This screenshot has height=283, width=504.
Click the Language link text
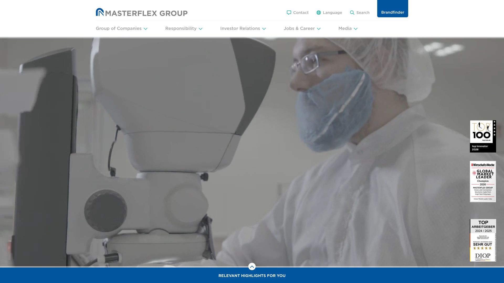[x=332, y=13]
